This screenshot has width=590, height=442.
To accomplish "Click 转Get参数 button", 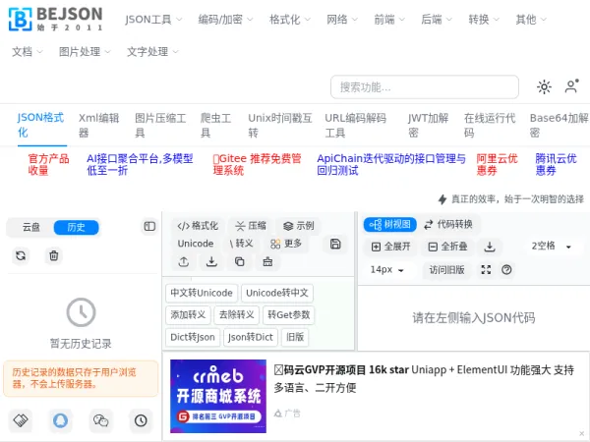I will (288, 315).
